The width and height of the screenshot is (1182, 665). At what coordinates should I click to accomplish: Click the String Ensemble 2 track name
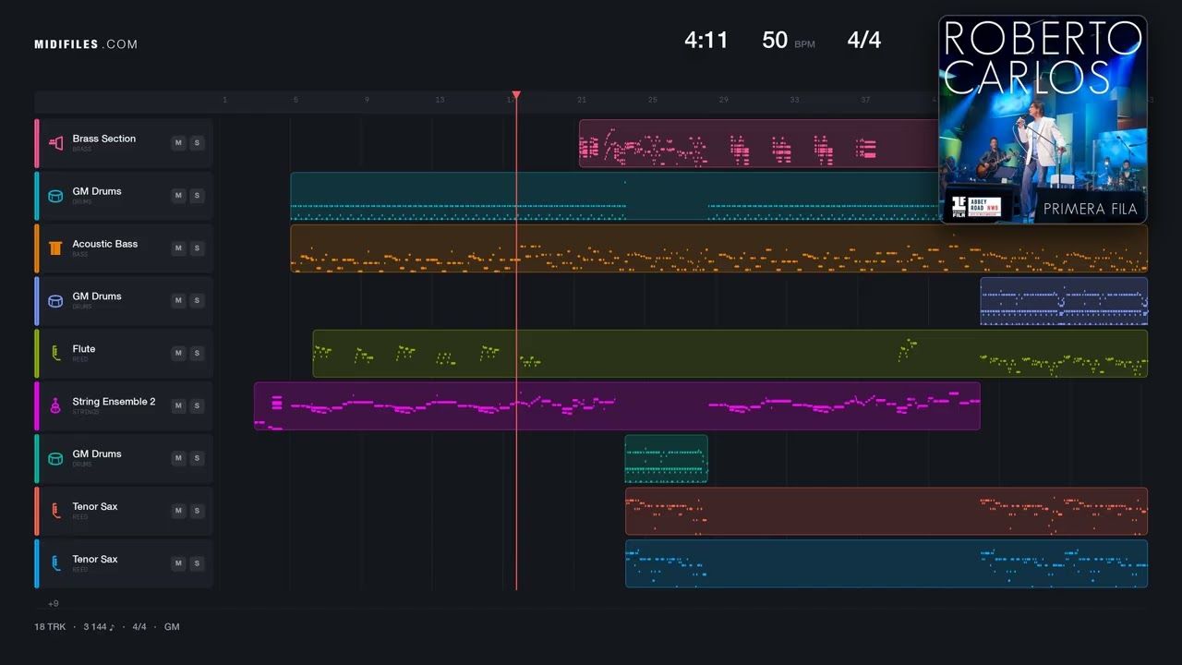(115, 402)
